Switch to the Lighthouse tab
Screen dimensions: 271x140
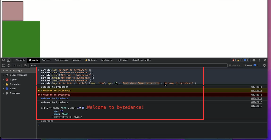(x=123, y=60)
